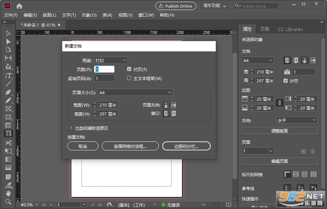Select the Rectangle tool
The height and width of the screenshot is (209, 327).
[x=8, y=117]
